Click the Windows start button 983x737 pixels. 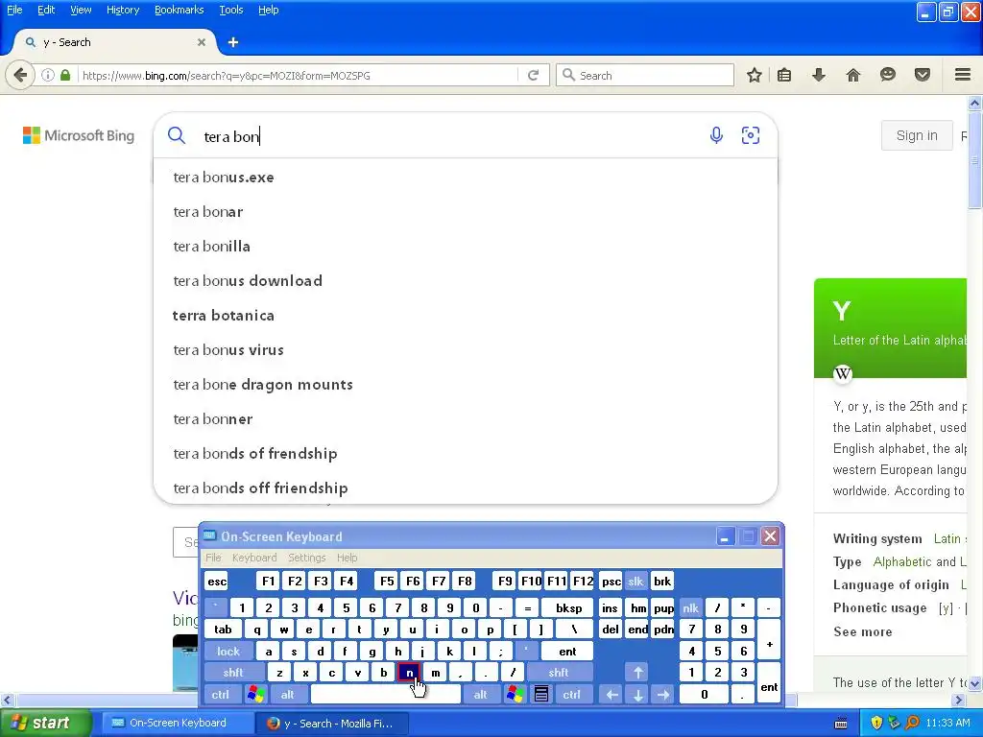[x=44, y=724]
